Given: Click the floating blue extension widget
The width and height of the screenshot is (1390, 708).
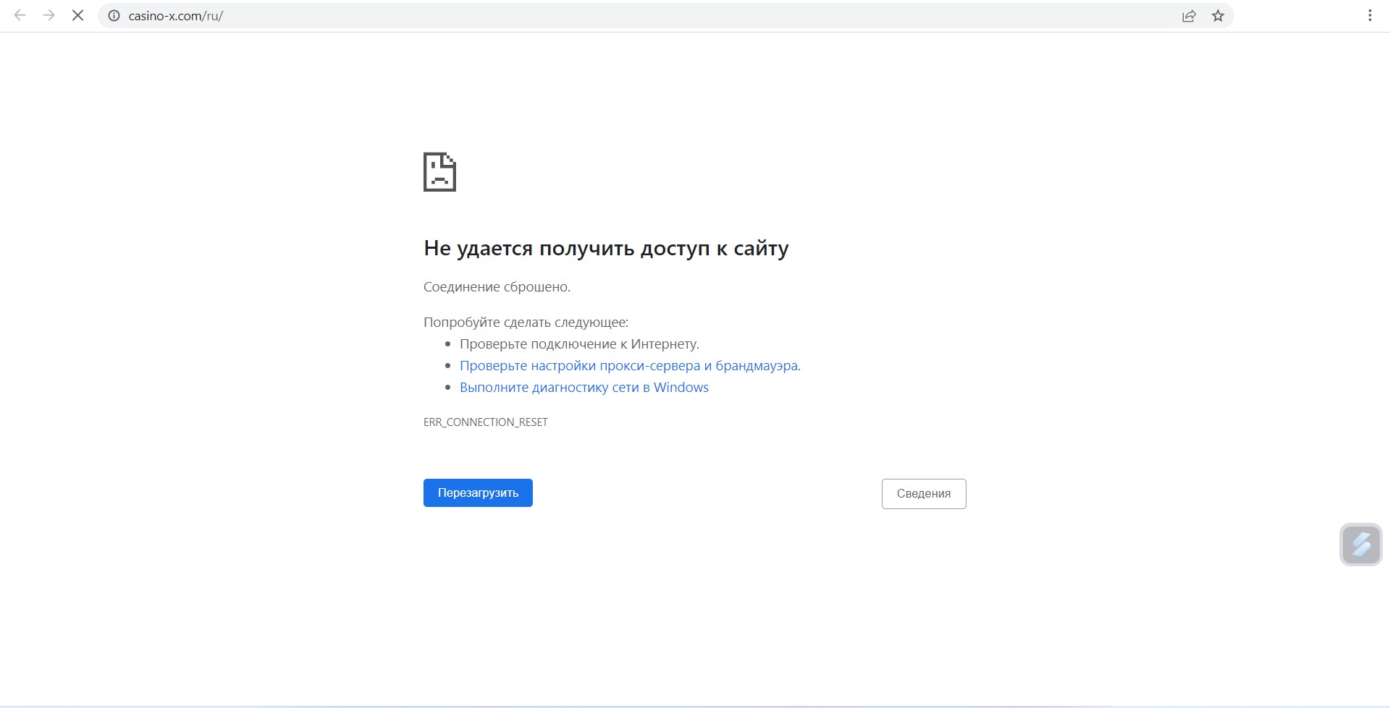Looking at the screenshot, I should 1361,545.
